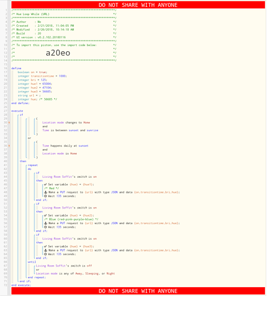This screenshot has height=312, width=268.
Task: Click the Set variable icon for hue3
Action: (46, 246)
